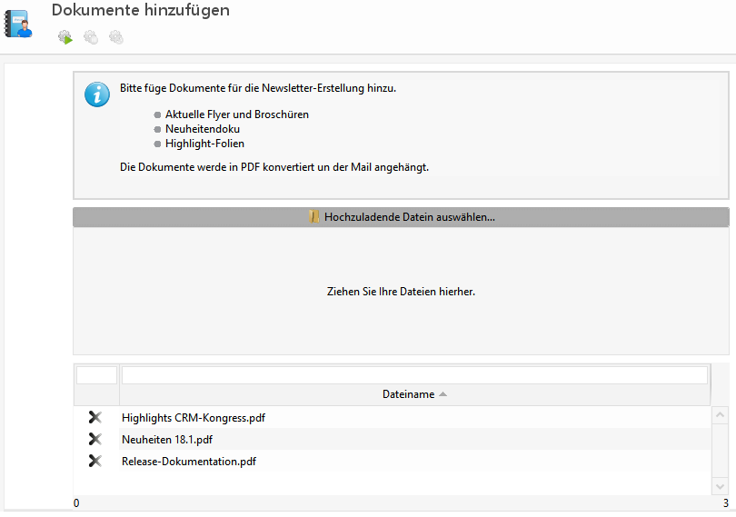
Task: Click the second greyed-out gear icon
Action: 91,37
